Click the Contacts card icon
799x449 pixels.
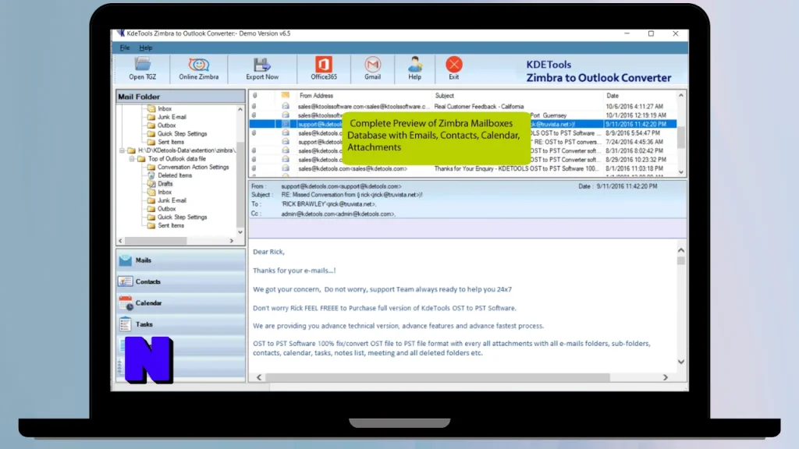point(126,281)
